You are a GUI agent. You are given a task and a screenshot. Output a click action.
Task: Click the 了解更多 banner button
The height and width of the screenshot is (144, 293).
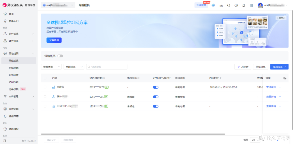(54, 40)
